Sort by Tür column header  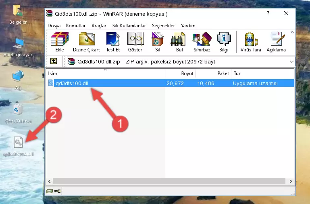point(263,73)
